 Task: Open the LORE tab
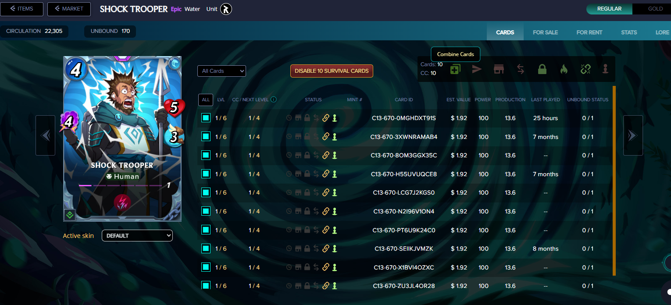pyautogui.click(x=662, y=32)
